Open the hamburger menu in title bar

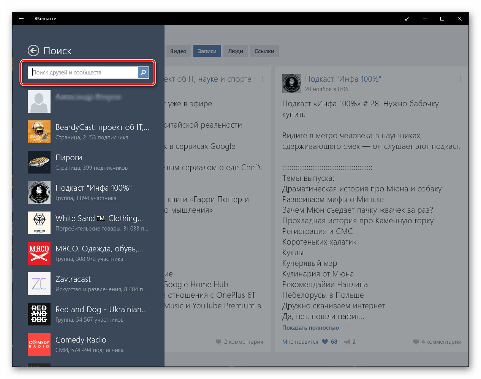point(21,19)
